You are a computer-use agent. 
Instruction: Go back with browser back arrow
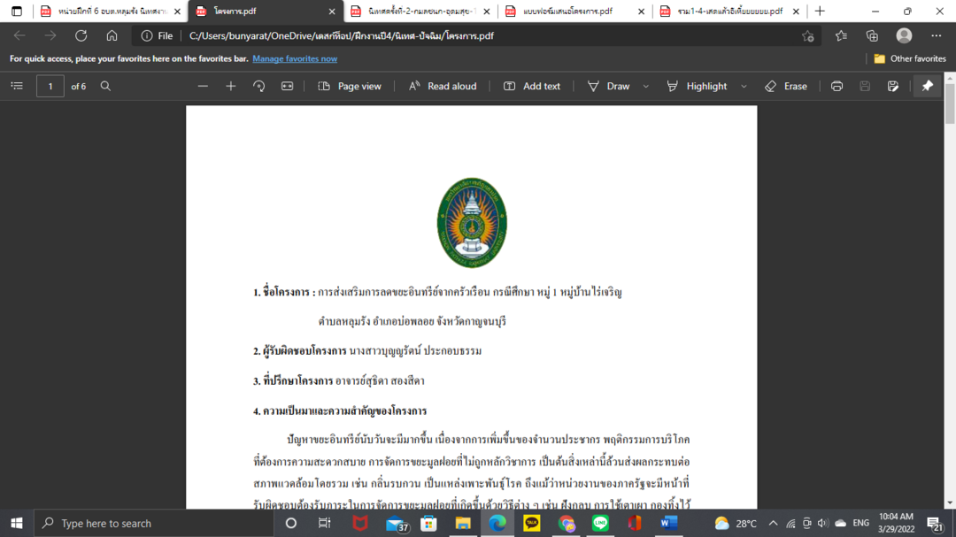pyautogui.click(x=19, y=36)
